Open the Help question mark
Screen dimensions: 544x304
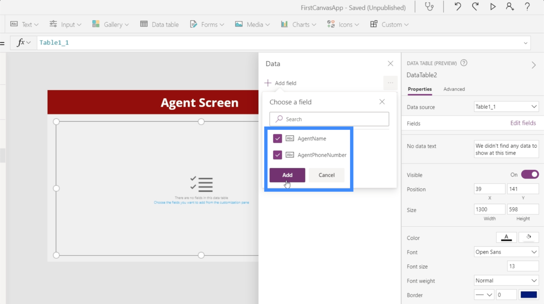coord(527,7)
